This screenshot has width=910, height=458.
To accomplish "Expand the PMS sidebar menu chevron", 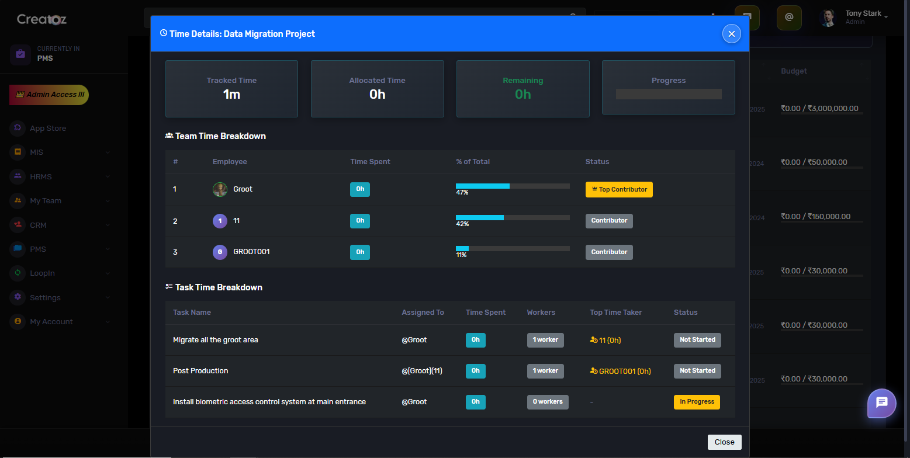I will pos(108,249).
